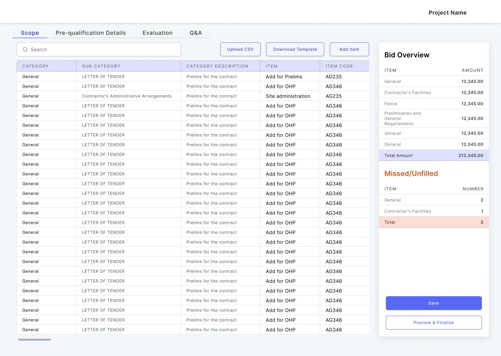501x356 pixels.
Task: Click the ITEM CODE column header
Action: (x=339, y=66)
